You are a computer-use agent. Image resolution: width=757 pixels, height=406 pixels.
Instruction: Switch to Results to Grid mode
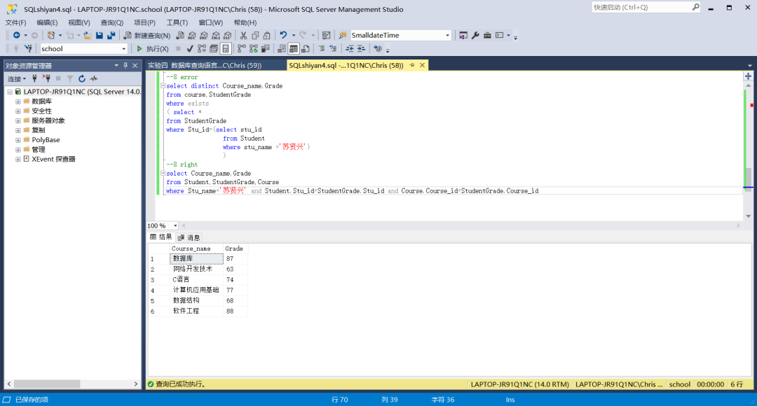tap(294, 49)
